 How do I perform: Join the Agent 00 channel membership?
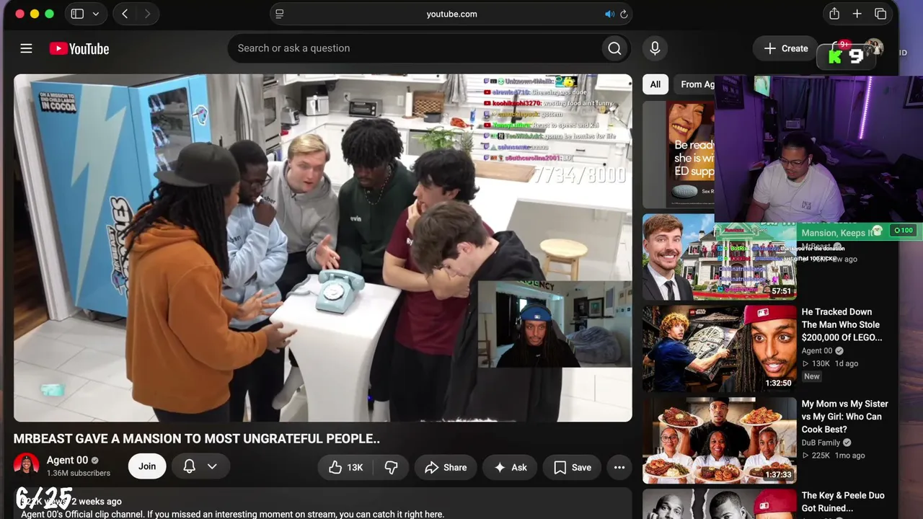pyautogui.click(x=147, y=466)
